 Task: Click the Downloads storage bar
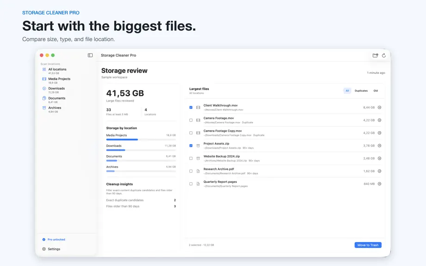tap(141, 150)
